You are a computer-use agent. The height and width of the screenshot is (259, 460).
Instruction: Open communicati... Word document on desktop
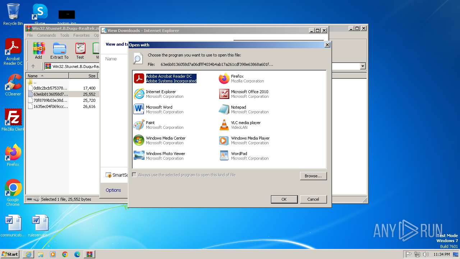point(13,226)
